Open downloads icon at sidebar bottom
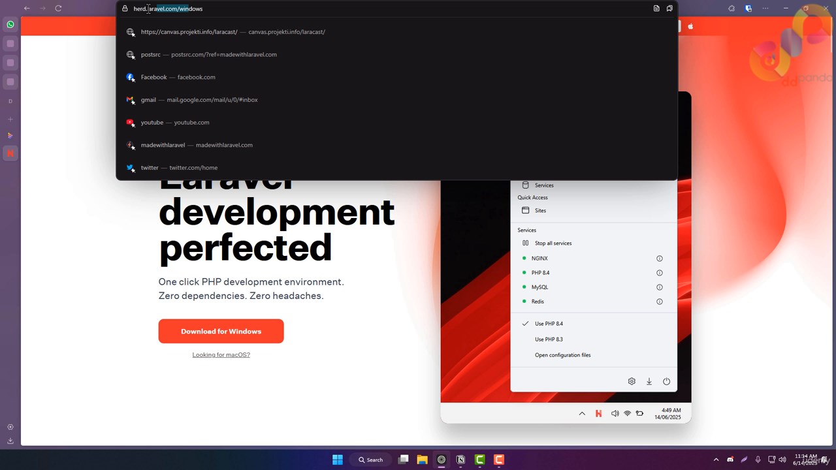Image resolution: width=836 pixels, height=470 pixels. pyautogui.click(x=10, y=441)
